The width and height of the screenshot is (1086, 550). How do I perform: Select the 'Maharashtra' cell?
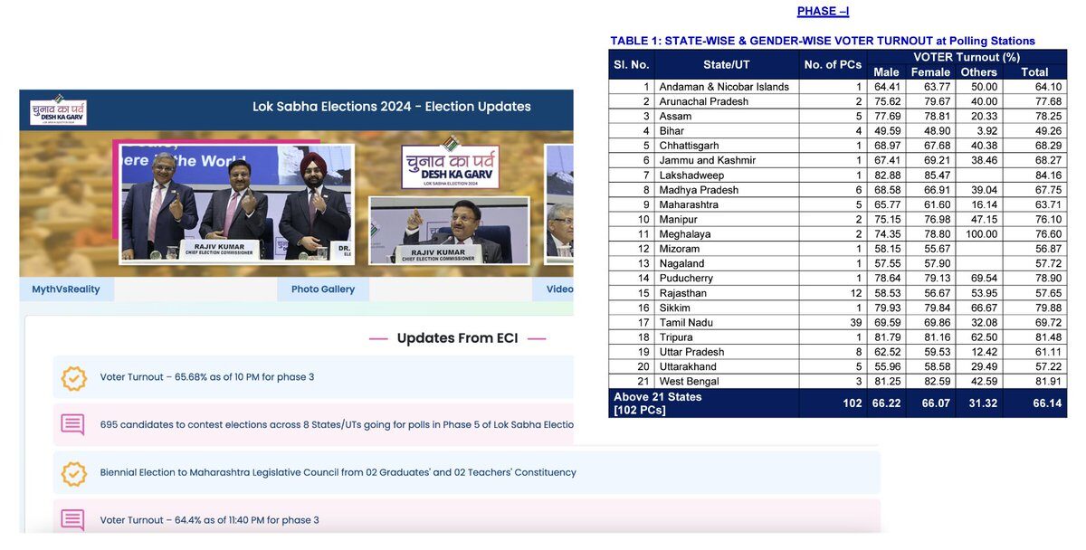point(726,204)
